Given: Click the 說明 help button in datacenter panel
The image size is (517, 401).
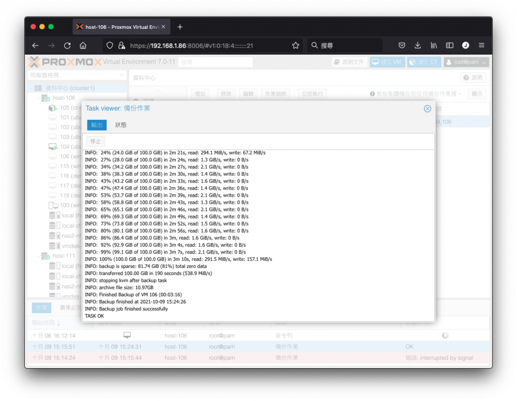Looking at the screenshot, I should (473, 78).
